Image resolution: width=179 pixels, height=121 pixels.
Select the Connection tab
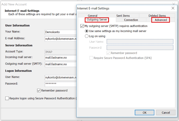click(131, 20)
